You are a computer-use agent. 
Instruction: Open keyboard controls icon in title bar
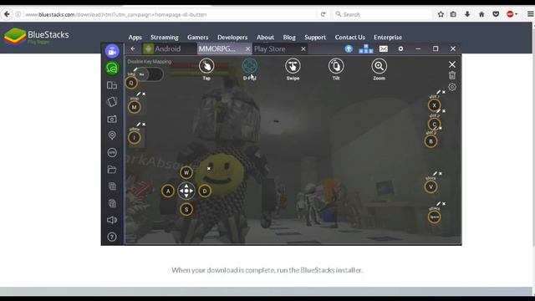[x=366, y=48]
